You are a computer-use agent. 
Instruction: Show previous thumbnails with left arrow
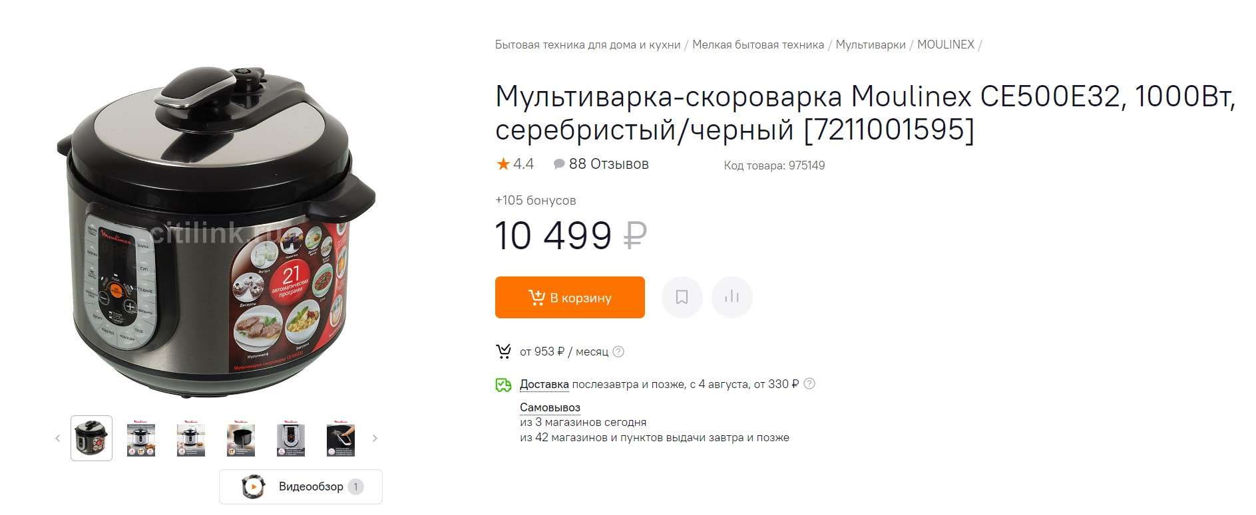[x=58, y=438]
